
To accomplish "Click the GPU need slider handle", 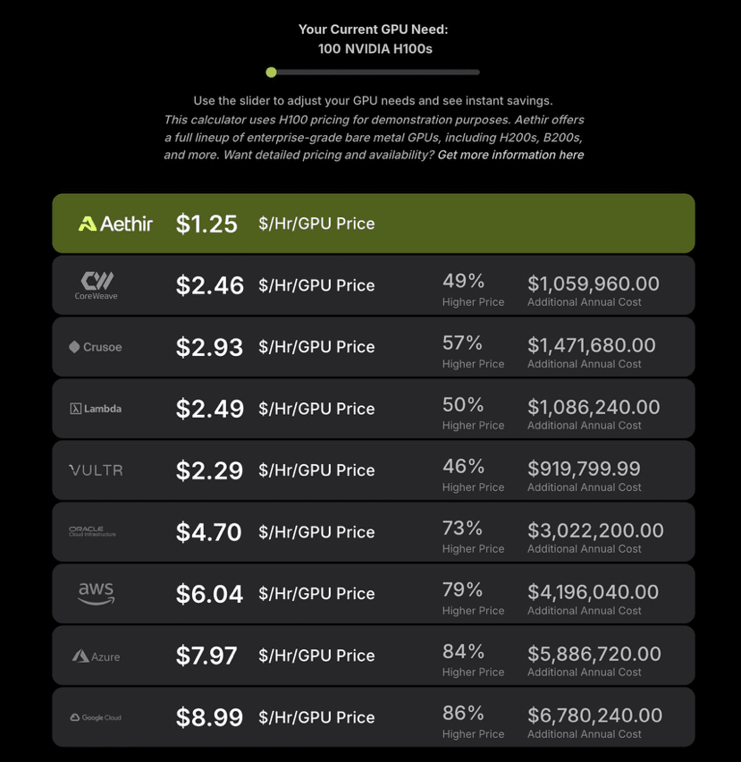I will pos(272,72).
